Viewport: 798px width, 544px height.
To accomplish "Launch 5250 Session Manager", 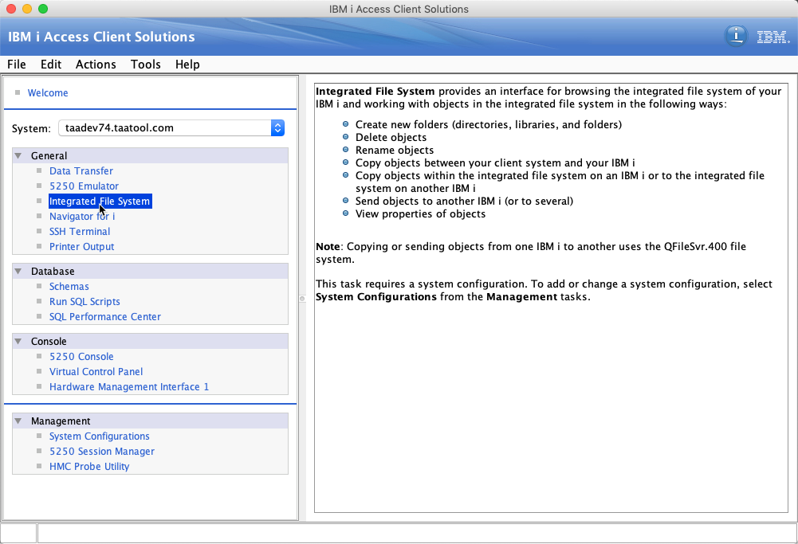I will click(102, 452).
